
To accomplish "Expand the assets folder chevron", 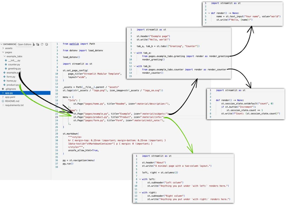I will click(x=3, y=48).
